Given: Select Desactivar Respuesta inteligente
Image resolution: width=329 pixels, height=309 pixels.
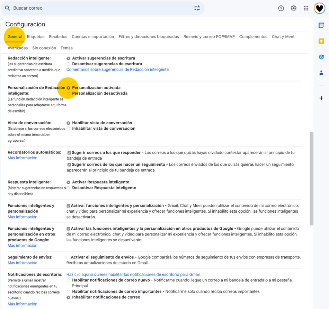Looking at the screenshot, I should point(68,188).
